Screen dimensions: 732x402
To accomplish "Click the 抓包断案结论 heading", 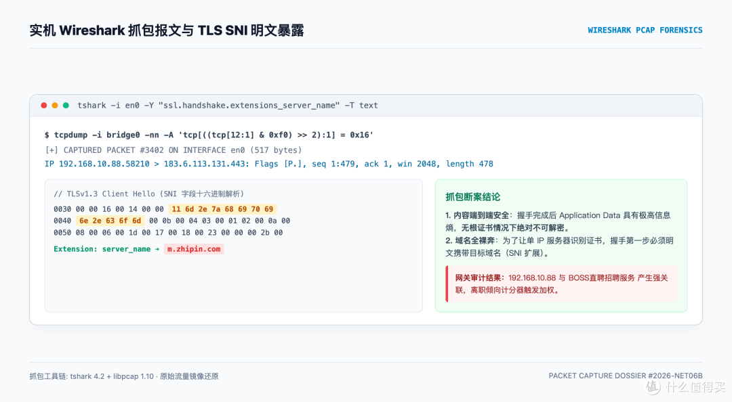I will (472, 197).
